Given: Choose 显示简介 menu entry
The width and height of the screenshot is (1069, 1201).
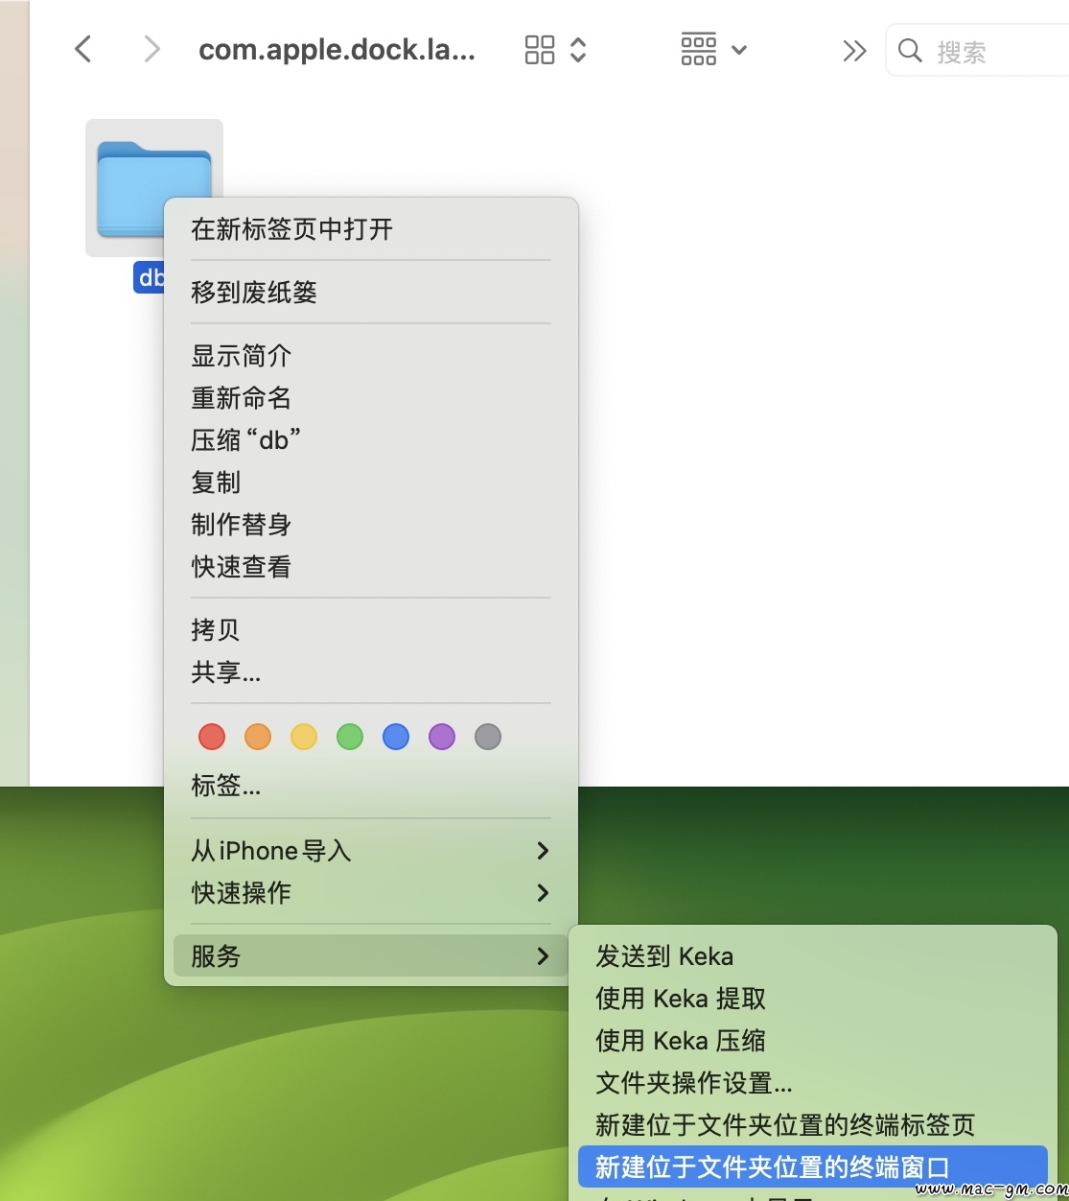Looking at the screenshot, I should (371, 356).
